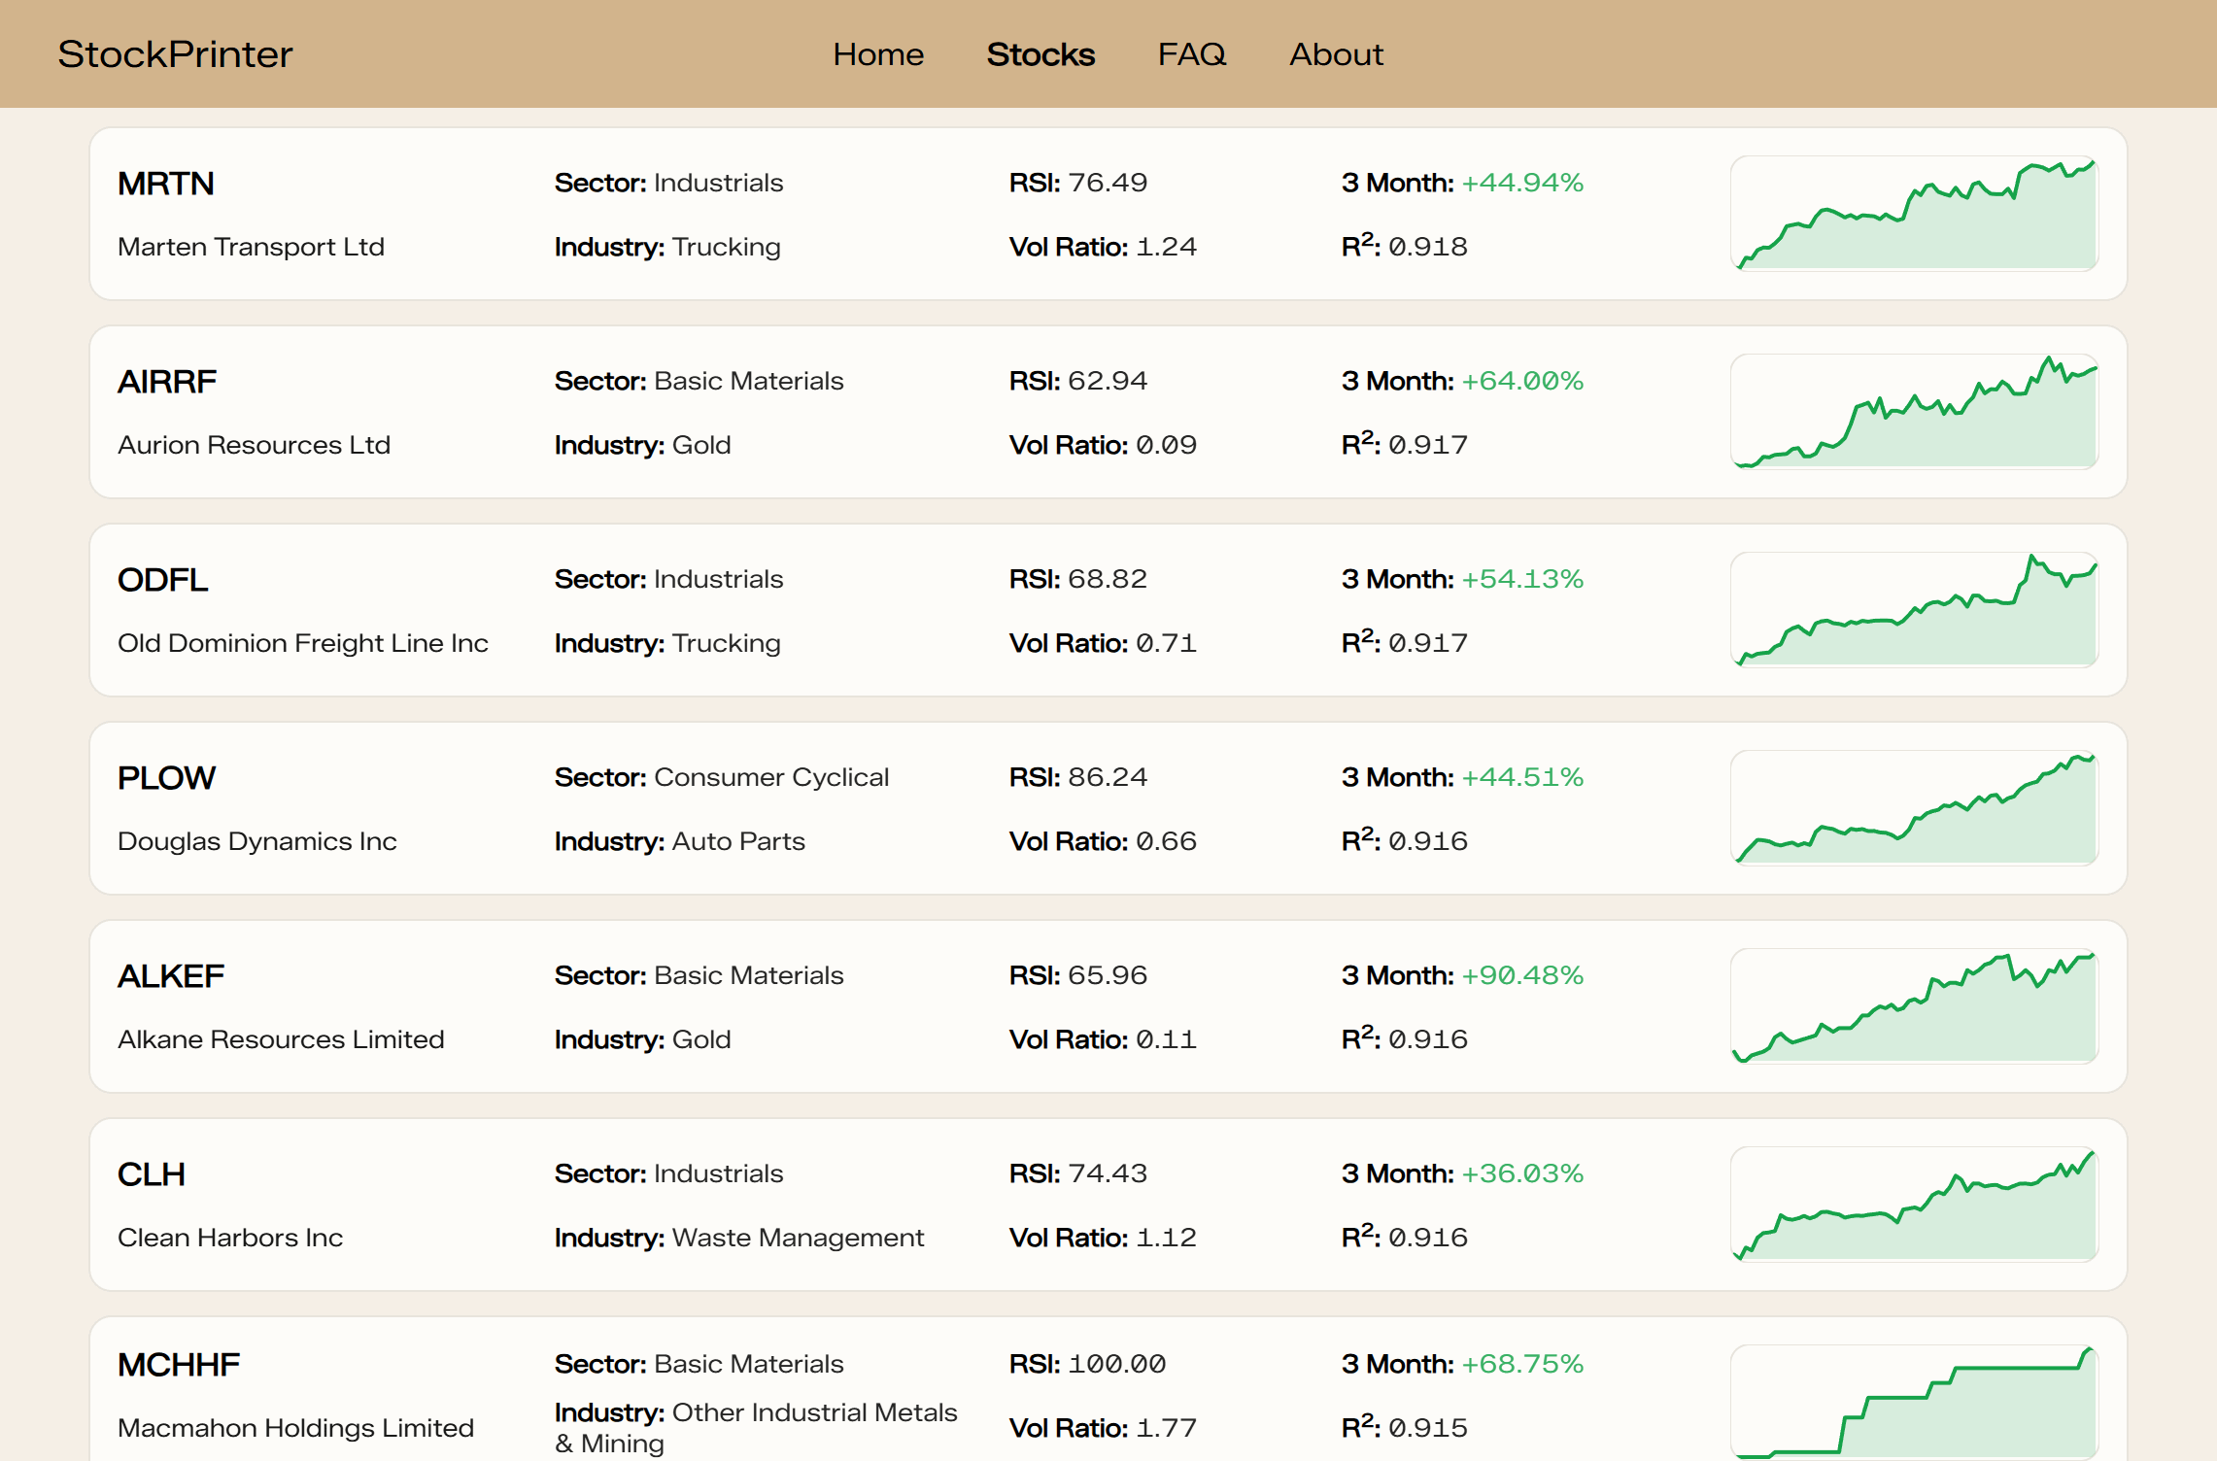
Task: Click Macmahon Holdings Limited company name
Action: (295, 1428)
